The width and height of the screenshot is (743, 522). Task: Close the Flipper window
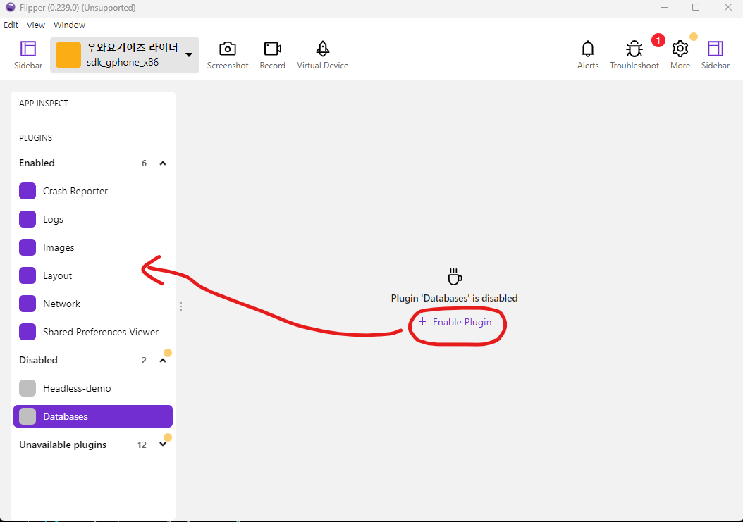coord(727,8)
